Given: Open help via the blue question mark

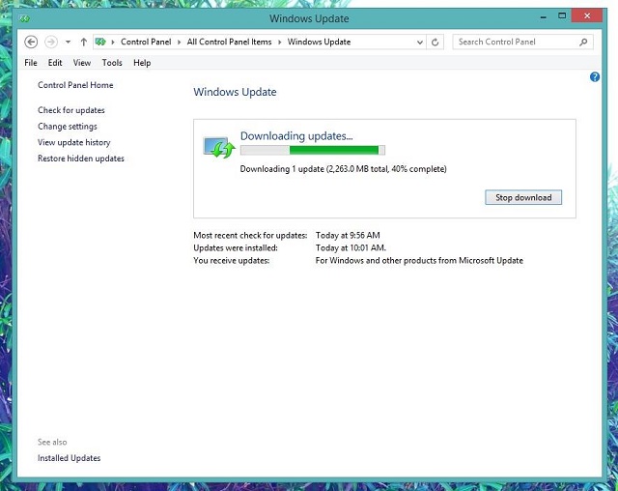Looking at the screenshot, I should click(595, 77).
